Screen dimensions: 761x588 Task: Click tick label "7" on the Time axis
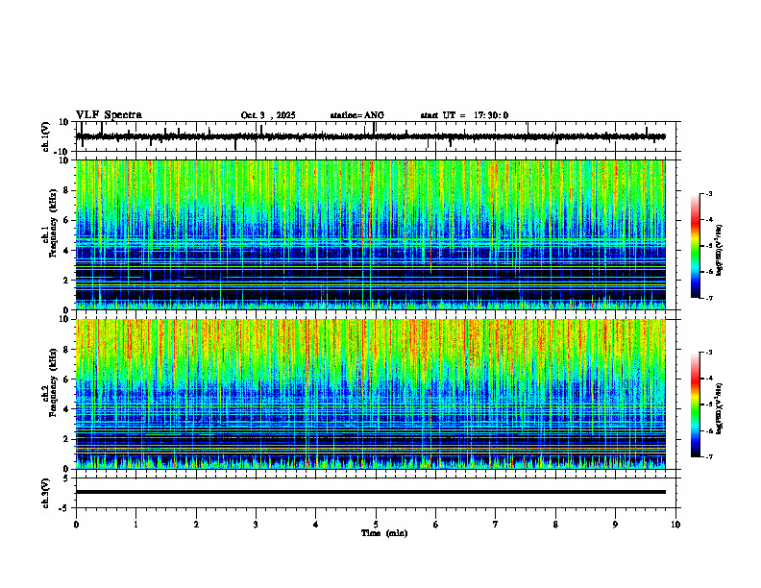click(496, 525)
